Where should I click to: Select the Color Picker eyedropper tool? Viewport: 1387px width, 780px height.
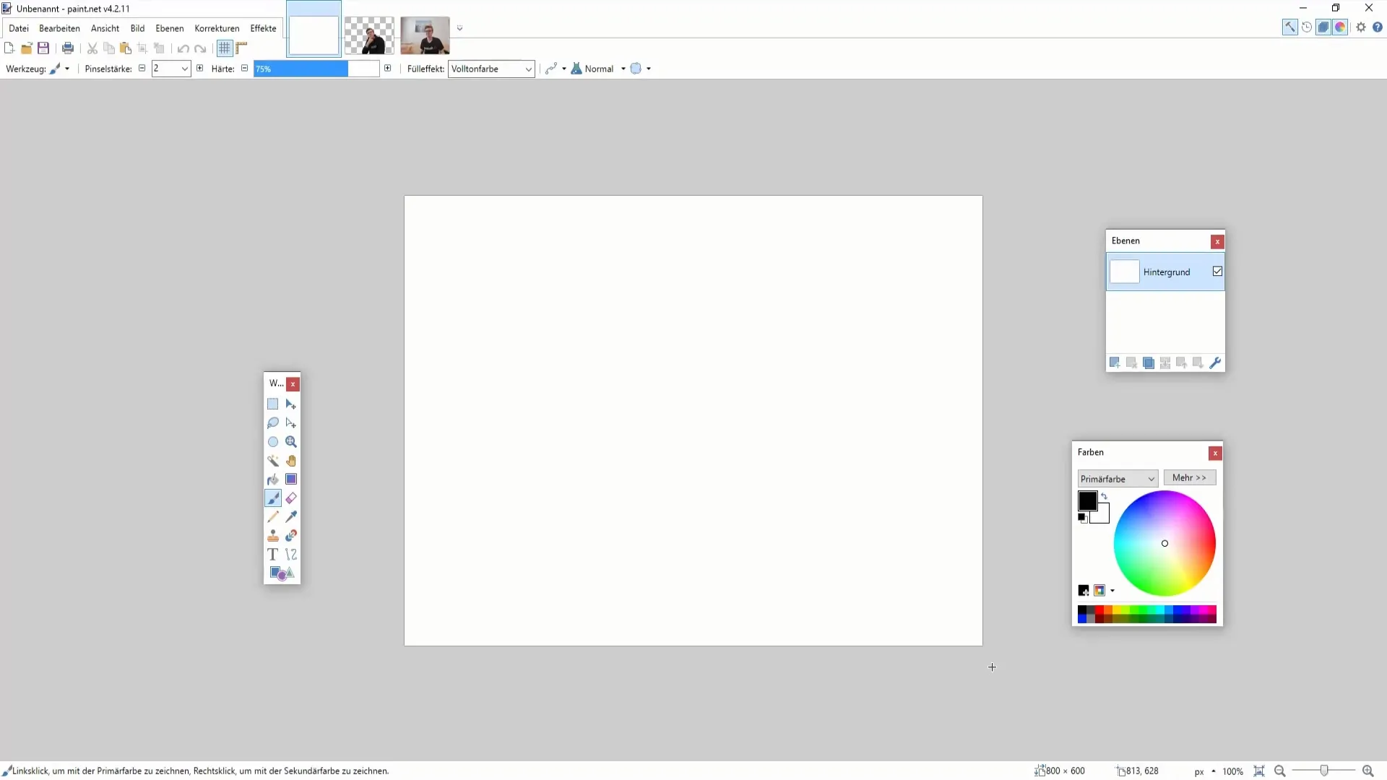291,517
